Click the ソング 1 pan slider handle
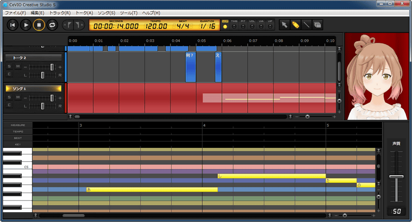Image resolution: width=412 pixels, height=222 pixels. (43, 106)
